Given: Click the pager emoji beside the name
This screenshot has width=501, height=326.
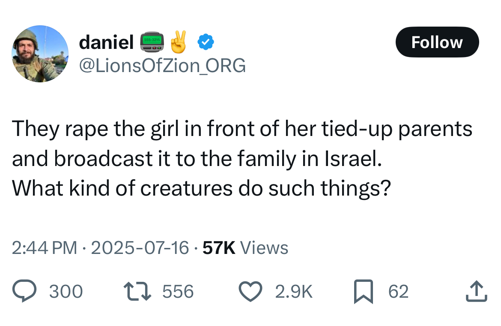Looking at the screenshot, I should pos(152,42).
